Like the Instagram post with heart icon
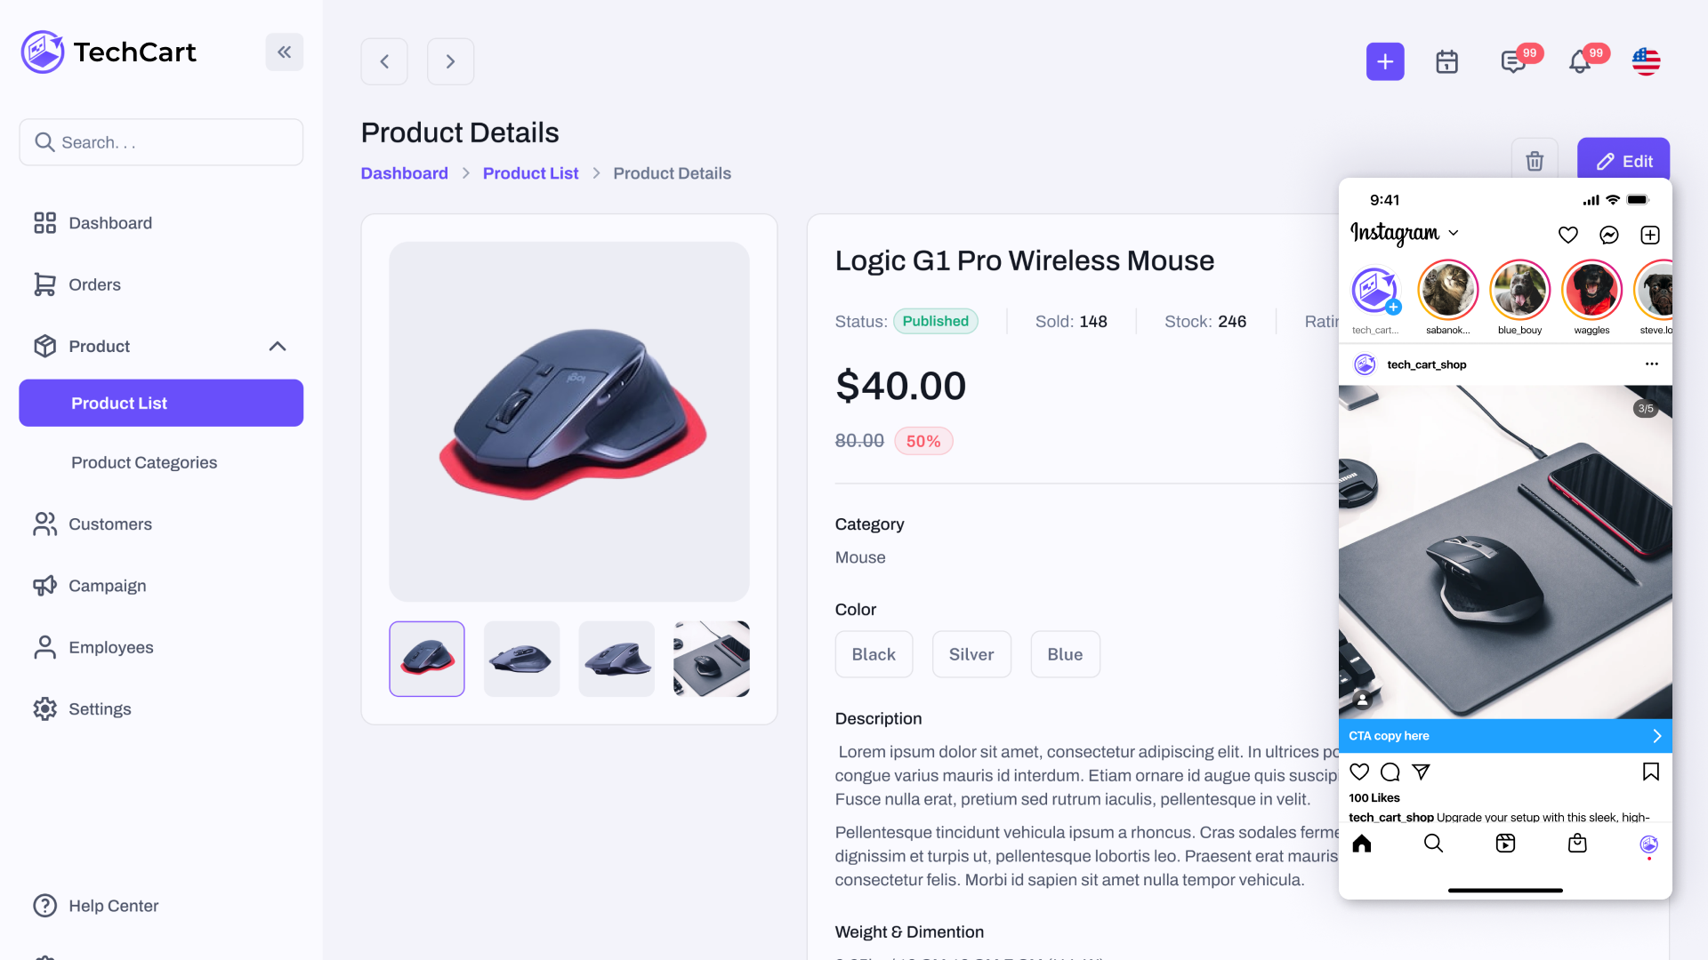The height and width of the screenshot is (960, 1708). click(x=1359, y=772)
